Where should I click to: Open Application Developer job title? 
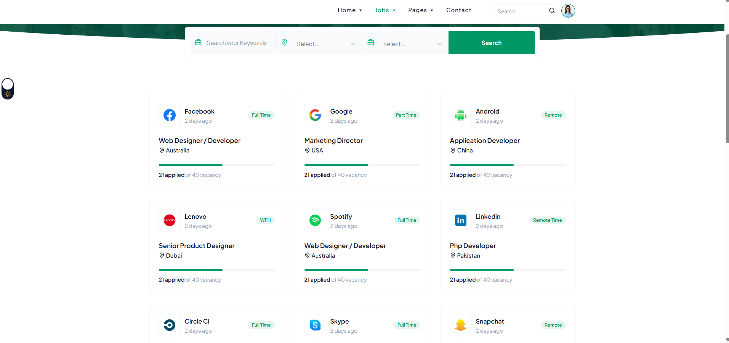pos(485,141)
